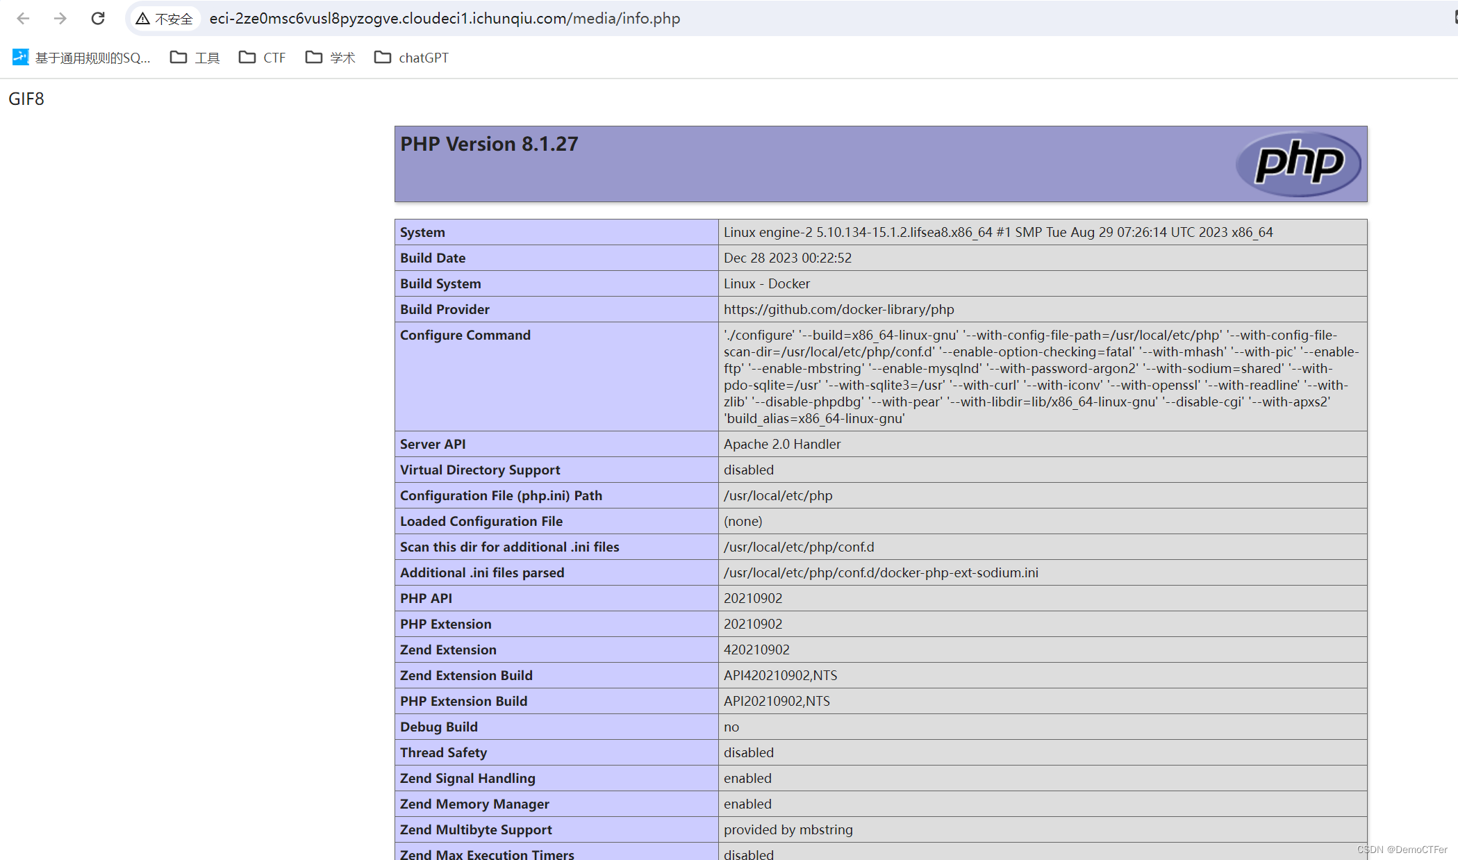Select the API420210902,NTS value
Viewport: 1458px width, 860px height.
pos(781,675)
